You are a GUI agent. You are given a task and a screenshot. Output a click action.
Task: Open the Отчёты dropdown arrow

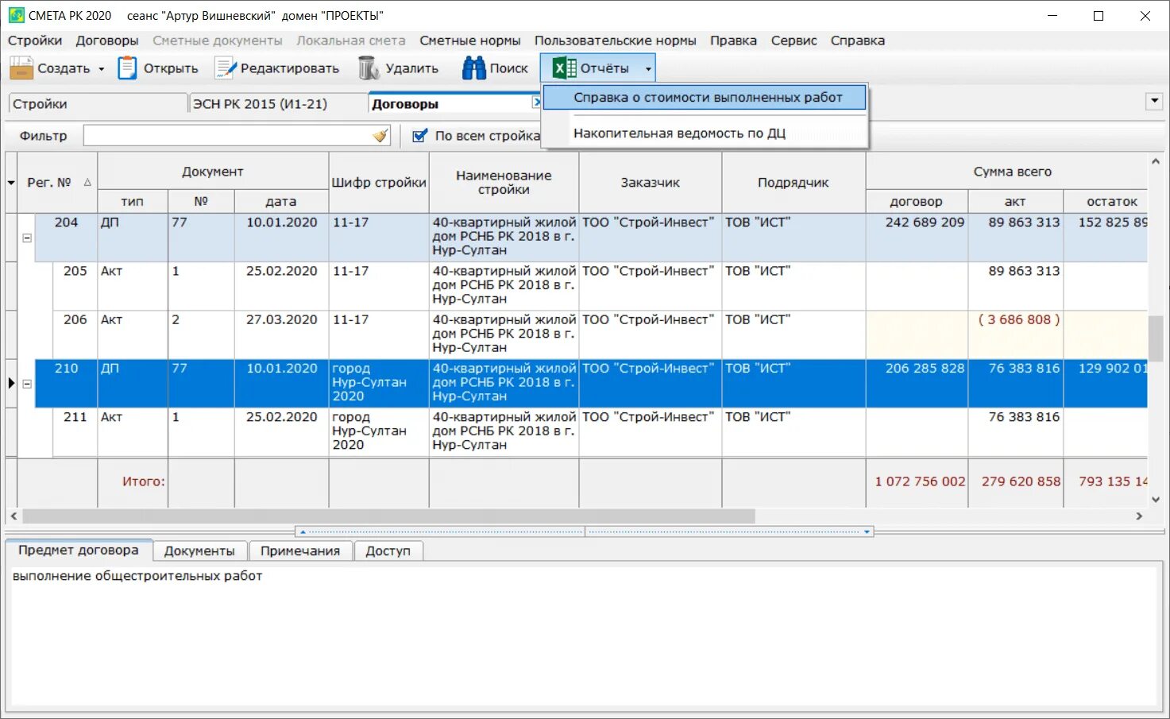coord(648,69)
